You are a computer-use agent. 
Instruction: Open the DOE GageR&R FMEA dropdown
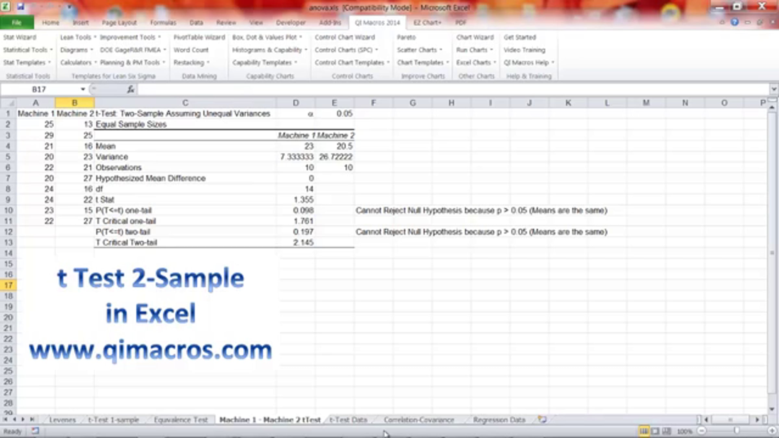[133, 50]
